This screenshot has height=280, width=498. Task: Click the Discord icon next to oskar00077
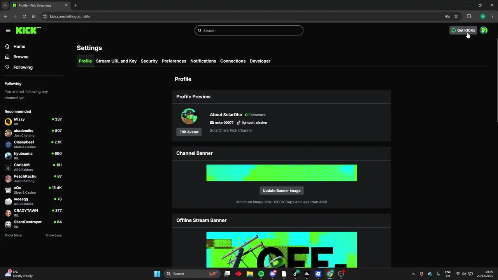[x=212, y=122]
